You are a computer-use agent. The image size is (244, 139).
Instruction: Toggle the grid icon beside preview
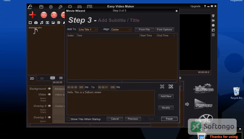(x=213, y=25)
